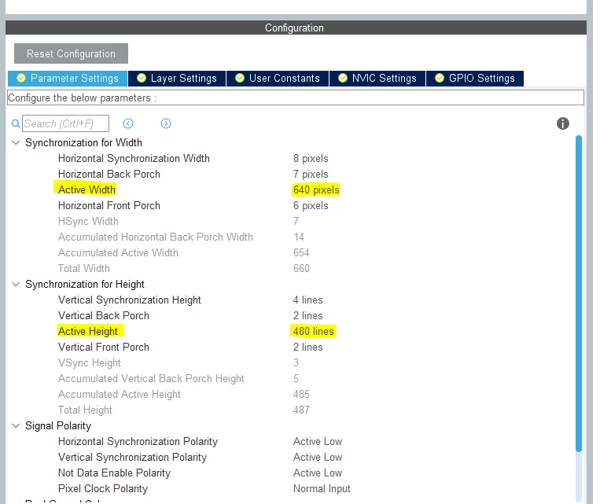Screen dimensions: 611x504
Task: Select Accumulated Vertical Back Porch Height row
Action: click(x=151, y=378)
